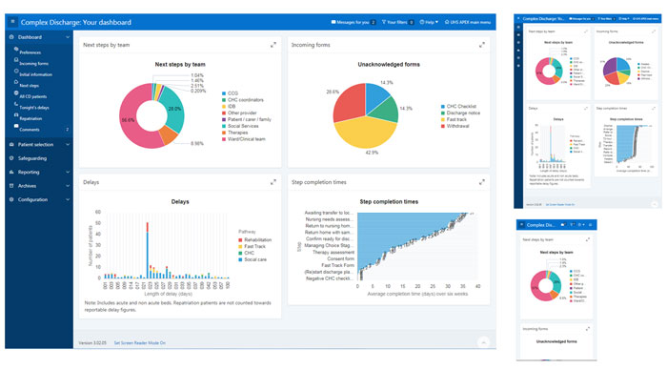Toggle Social care legend entry in Delays chart
This screenshot has width=667, height=370.
pos(253,259)
